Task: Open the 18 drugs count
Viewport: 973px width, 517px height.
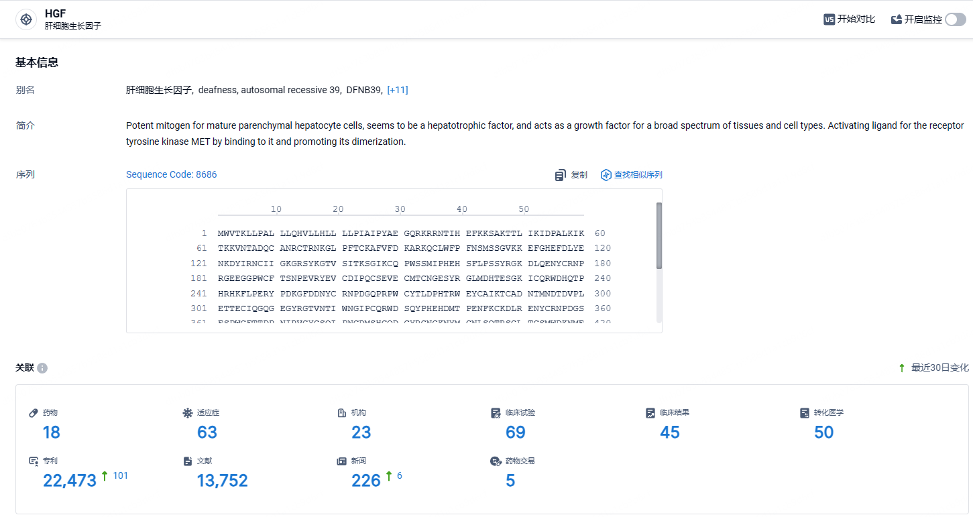Action: [x=52, y=433]
